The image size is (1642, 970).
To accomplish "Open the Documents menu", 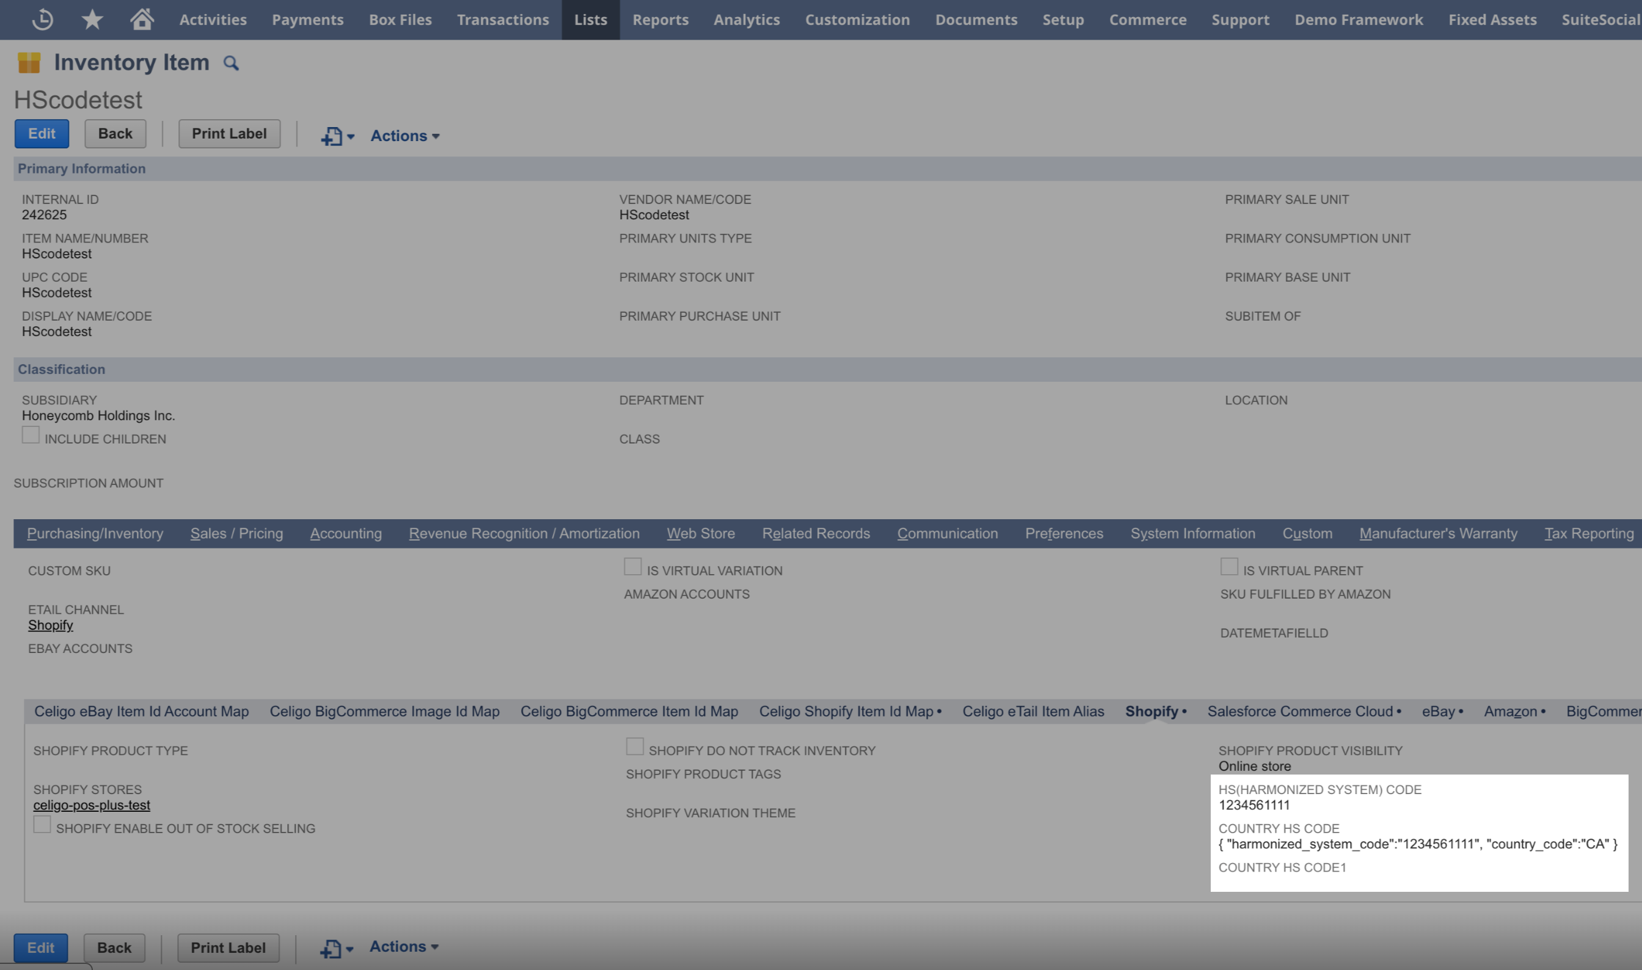I will pyautogui.click(x=976, y=20).
